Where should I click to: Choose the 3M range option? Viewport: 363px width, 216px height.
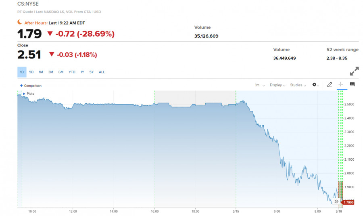point(51,72)
